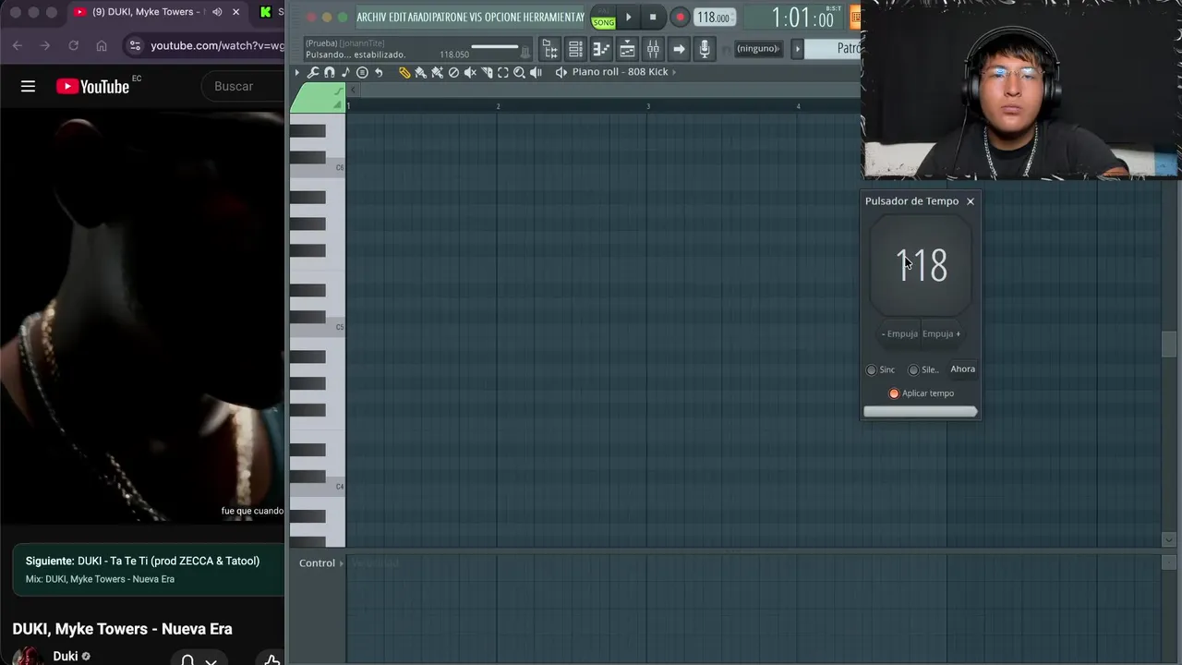Screen dimensions: 1182x665
Task: Select the Draw pencil tool in piano roll
Action: pos(404,72)
